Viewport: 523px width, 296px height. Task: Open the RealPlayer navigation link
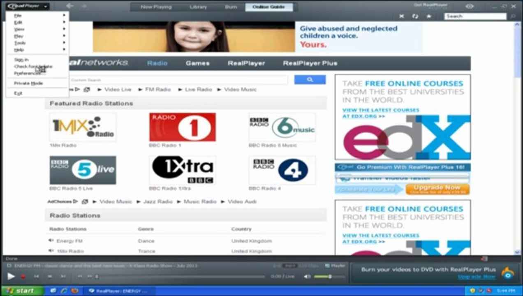(x=246, y=63)
